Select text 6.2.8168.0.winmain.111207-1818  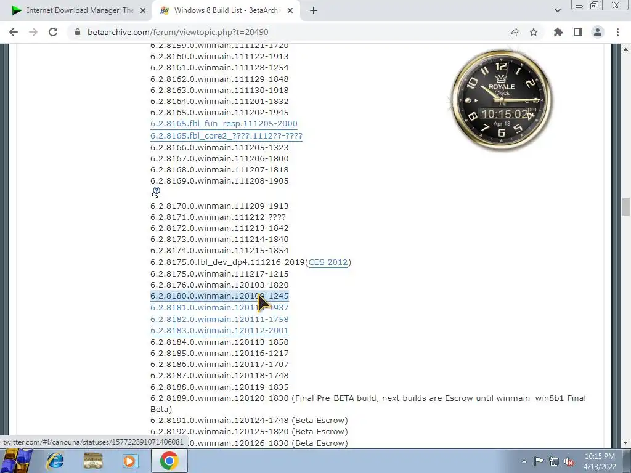[x=219, y=170]
